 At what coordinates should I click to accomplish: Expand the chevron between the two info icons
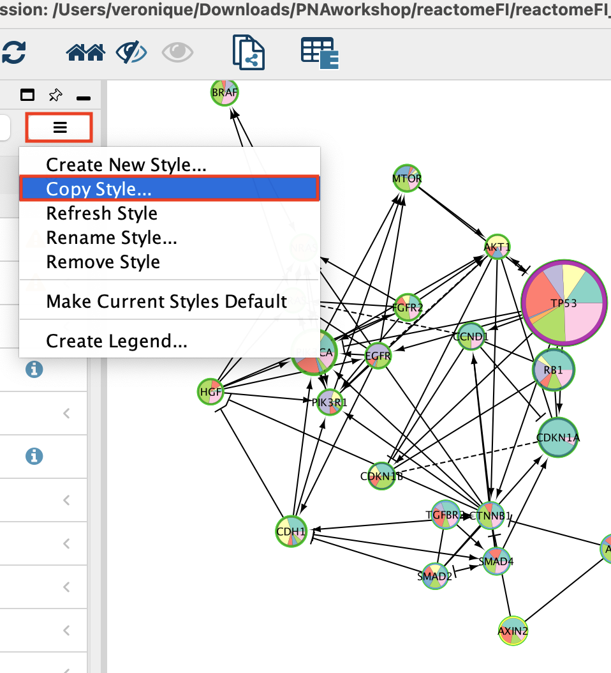click(x=66, y=414)
